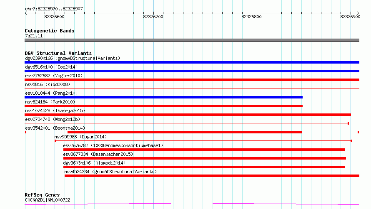Click the gray 7q21.11 cytogenetic band bar
Image resolution: width=371 pixels, height=209 pixels.
(x=192, y=40)
